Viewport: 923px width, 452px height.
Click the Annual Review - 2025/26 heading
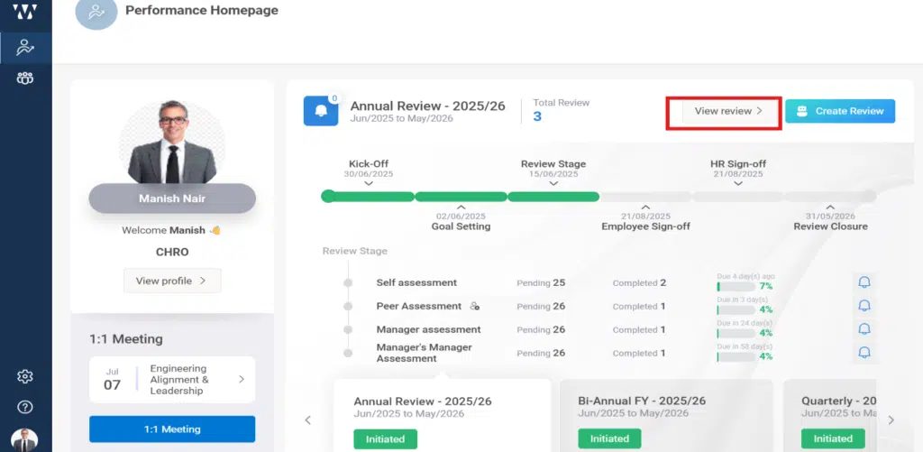click(428, 106)
